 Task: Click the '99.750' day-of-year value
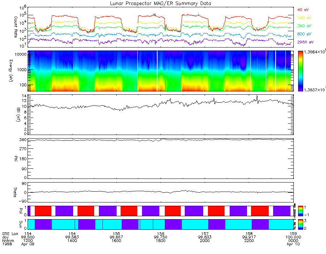(160, 237)
